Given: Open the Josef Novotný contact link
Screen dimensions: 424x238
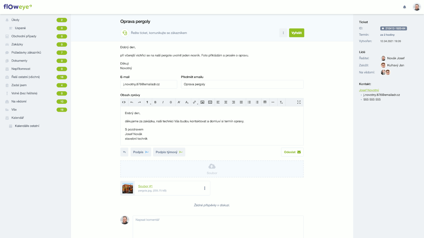Looking at the screenshot, I should point(369,90).
